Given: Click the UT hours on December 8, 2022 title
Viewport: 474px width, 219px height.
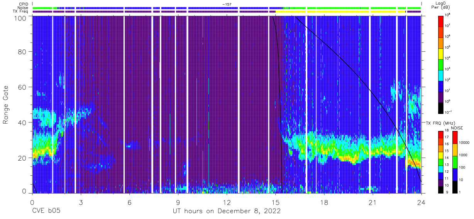Looking at the screenshot, I should (227, 211).
